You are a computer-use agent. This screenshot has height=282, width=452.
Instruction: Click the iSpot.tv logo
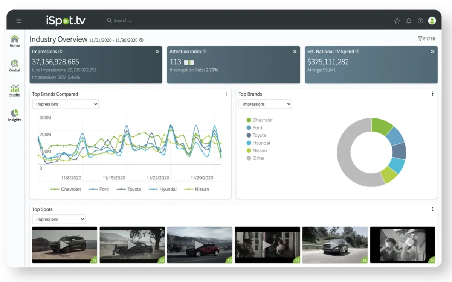pos(65,21)
